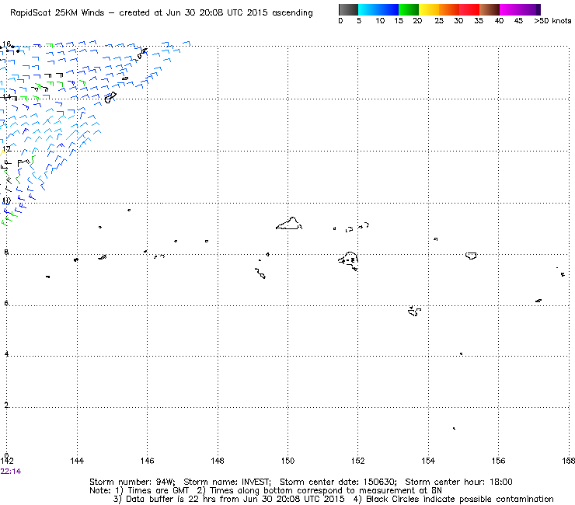Click the longitude label '150'
575x505 pixels.
[x=287, y=461]
